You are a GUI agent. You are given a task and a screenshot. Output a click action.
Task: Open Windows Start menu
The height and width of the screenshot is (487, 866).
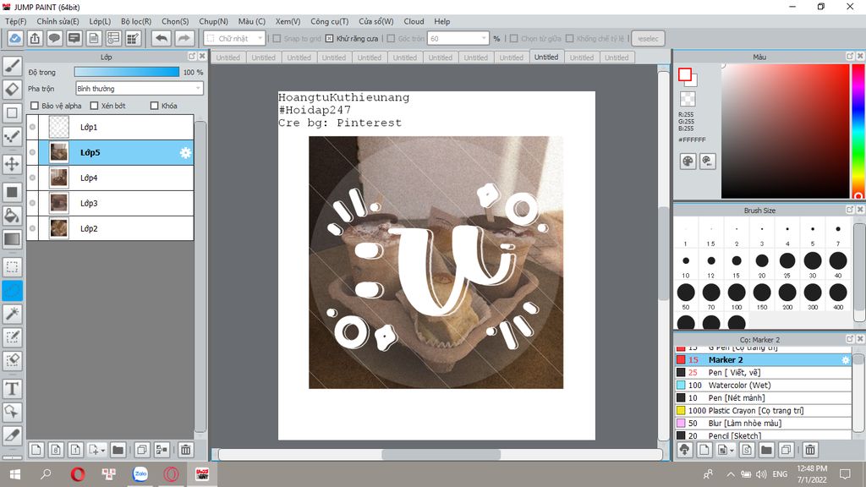15,474
